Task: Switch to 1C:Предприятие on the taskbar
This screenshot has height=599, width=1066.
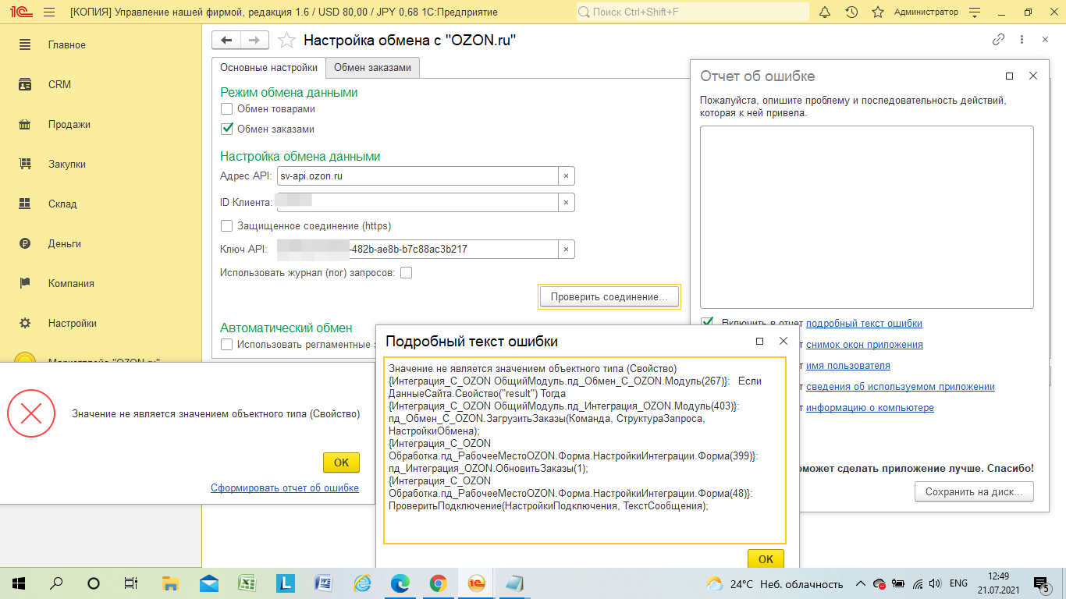Action: (476, 583)
